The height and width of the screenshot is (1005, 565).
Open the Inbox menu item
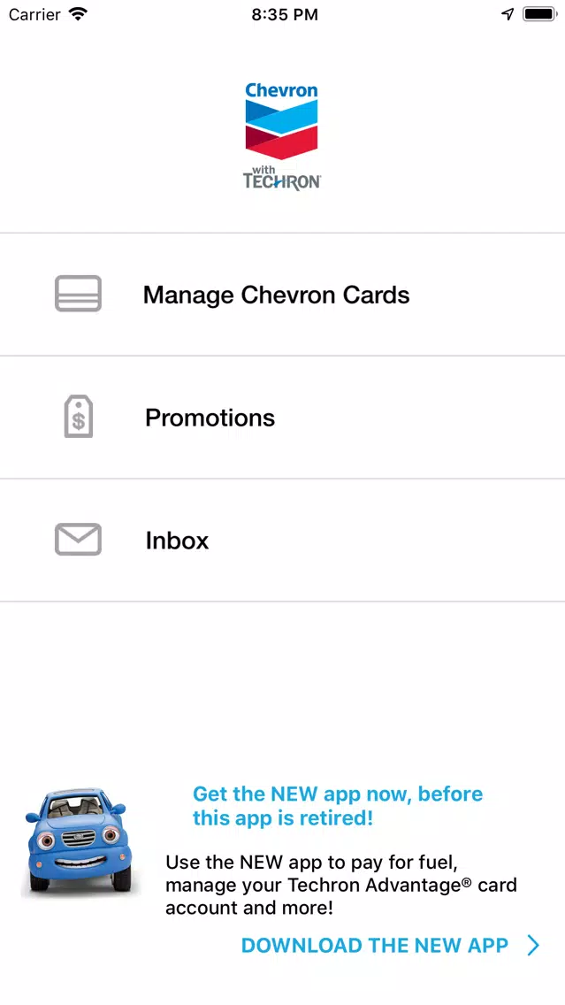tap(283, 541)
